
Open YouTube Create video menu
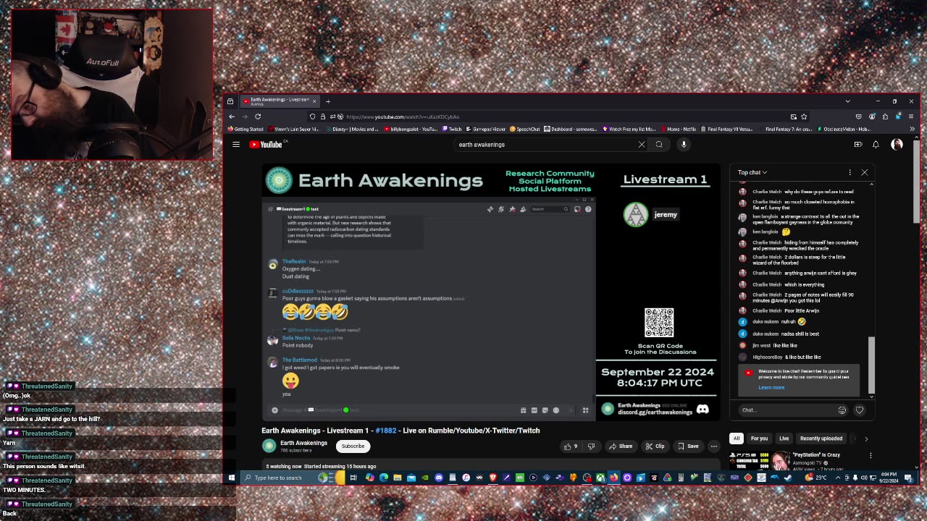click(x=858, y=145)
